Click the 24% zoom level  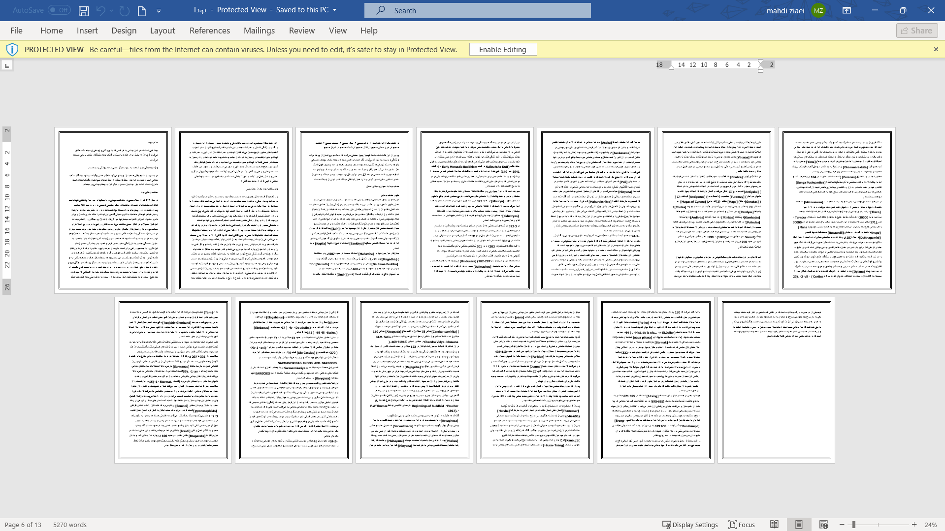930,525
